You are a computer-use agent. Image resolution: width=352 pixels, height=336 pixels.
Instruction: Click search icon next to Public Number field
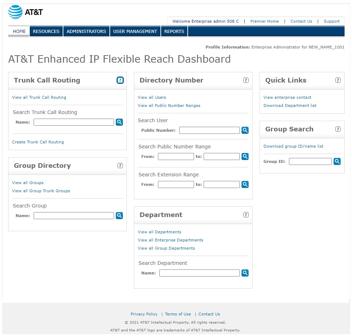click(245, 130)
